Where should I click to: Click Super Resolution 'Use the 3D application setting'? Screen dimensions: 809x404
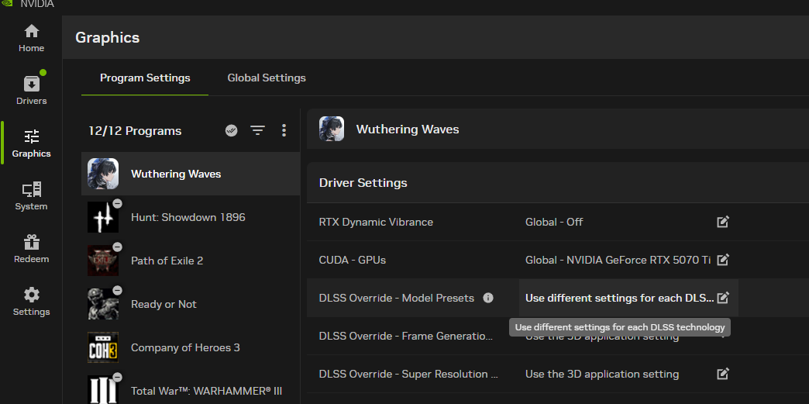[x=602, y=374]
